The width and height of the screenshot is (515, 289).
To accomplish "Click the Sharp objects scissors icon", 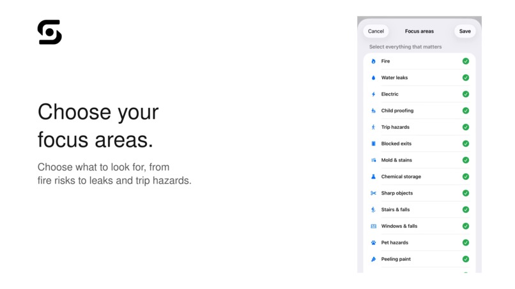I will point(373,193).
